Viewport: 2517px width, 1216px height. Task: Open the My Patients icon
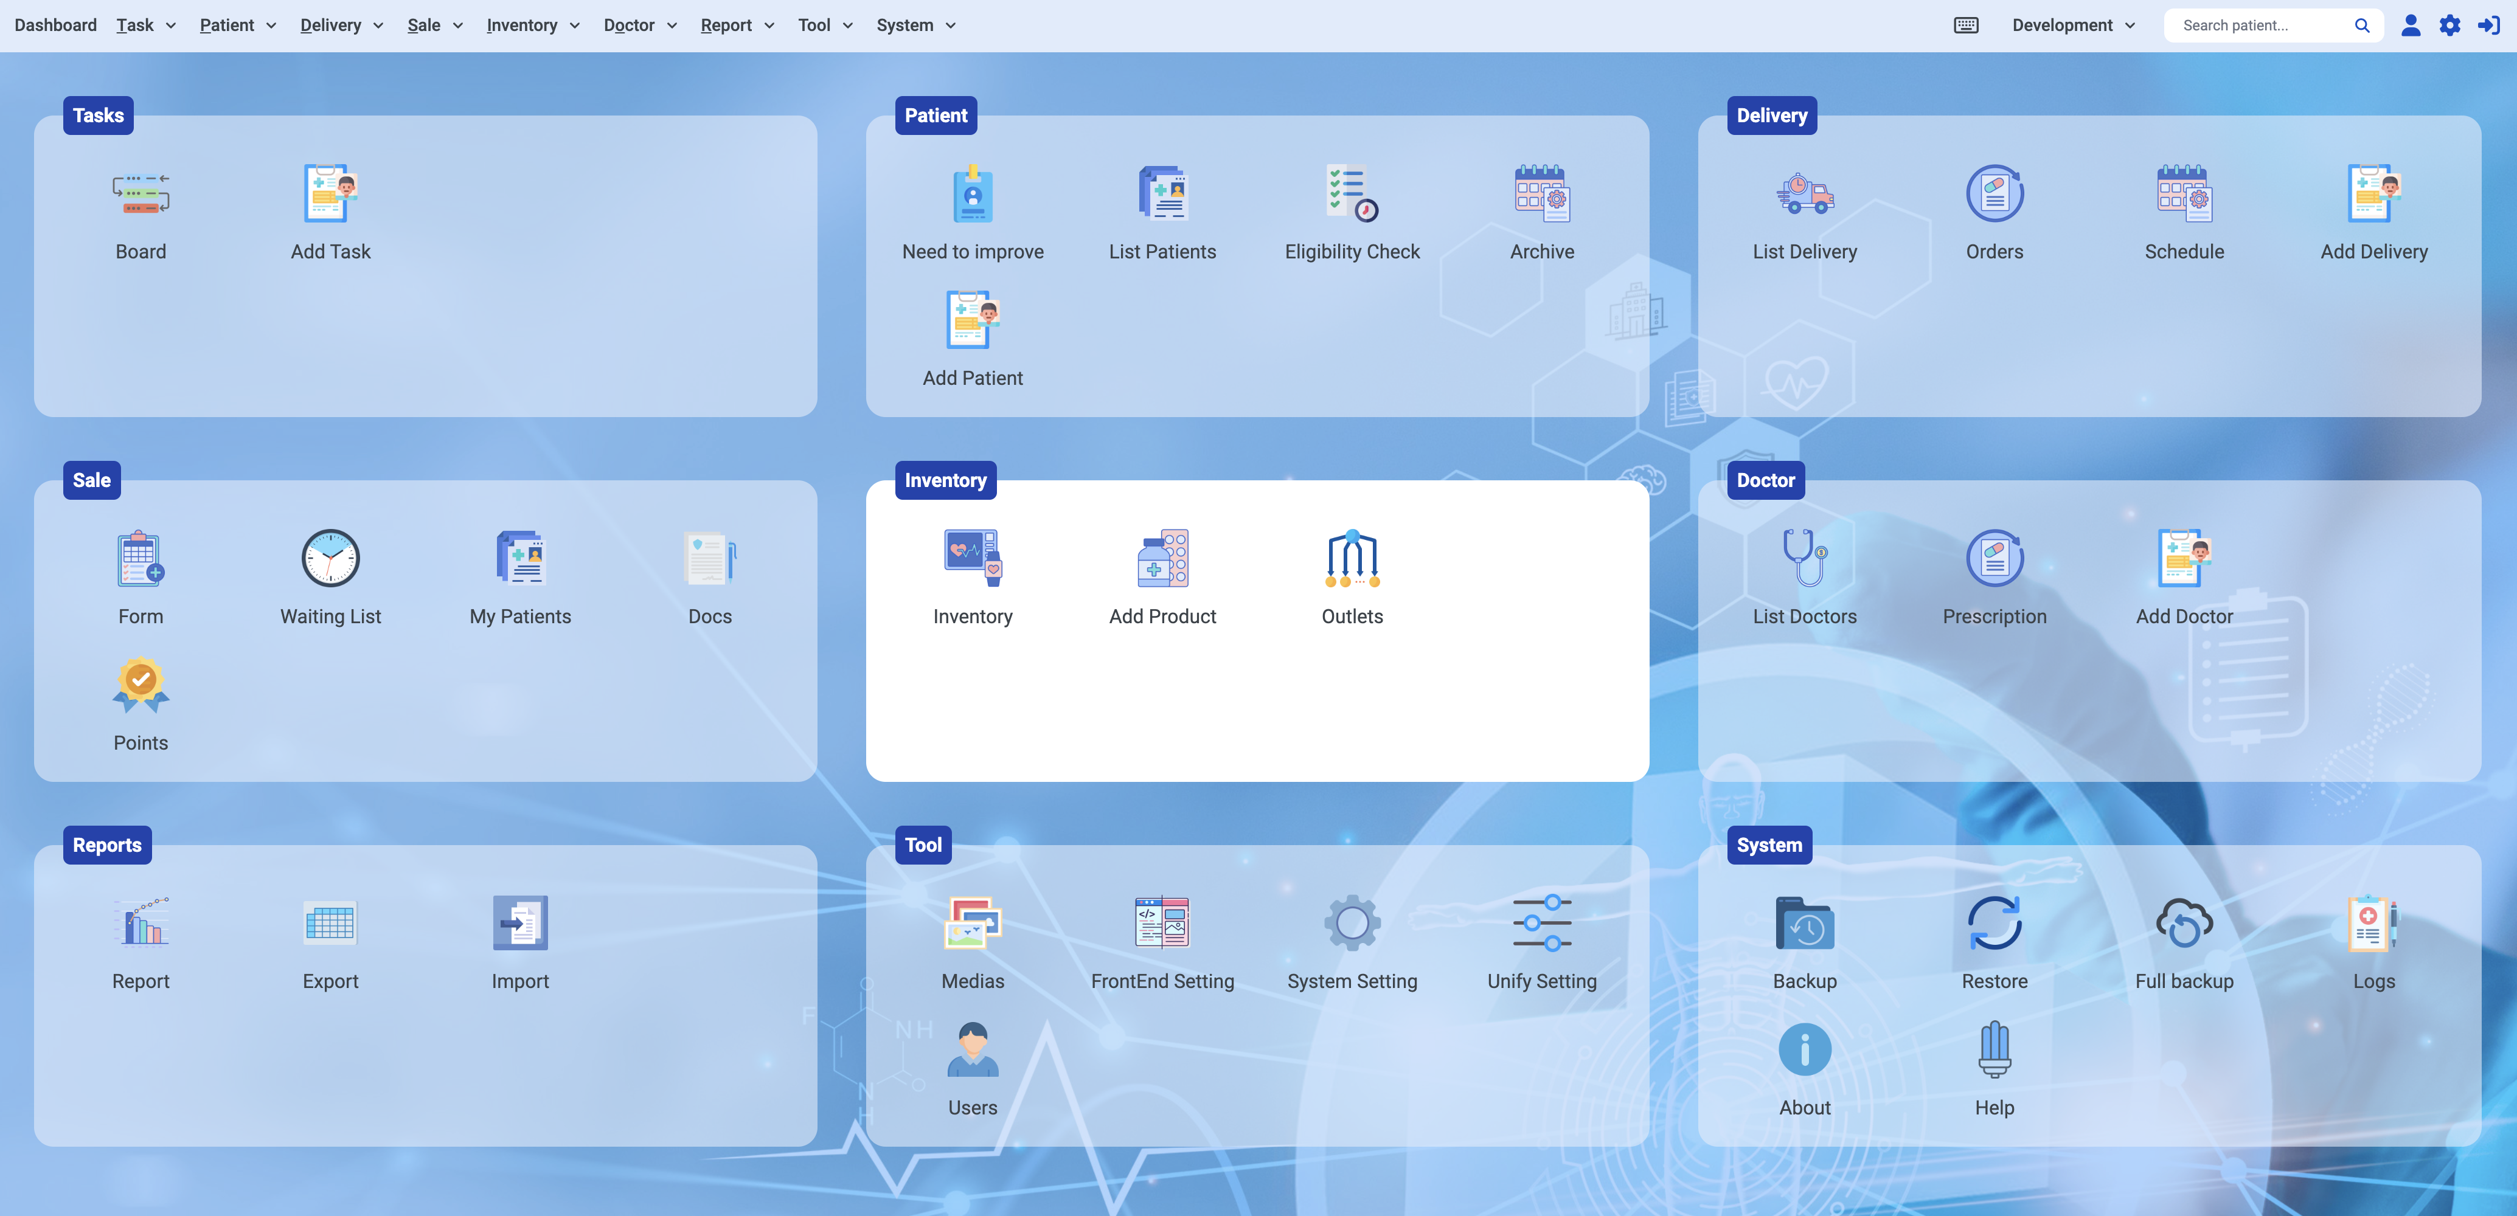(x=520, y=559)
